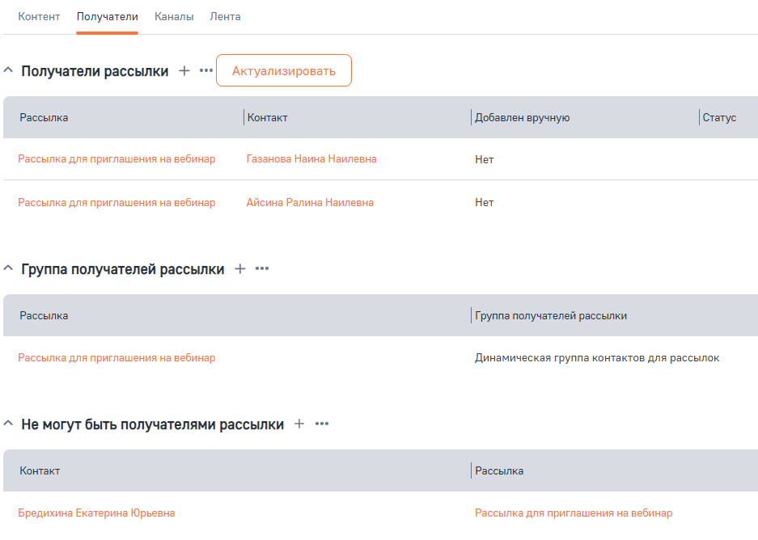758x540 pixels.
Task: Collapse the Получатели рассылки section
Action: point(8,70)
